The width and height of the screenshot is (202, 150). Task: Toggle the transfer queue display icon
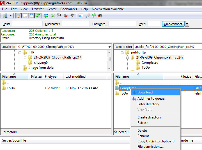tap(38, 16)
